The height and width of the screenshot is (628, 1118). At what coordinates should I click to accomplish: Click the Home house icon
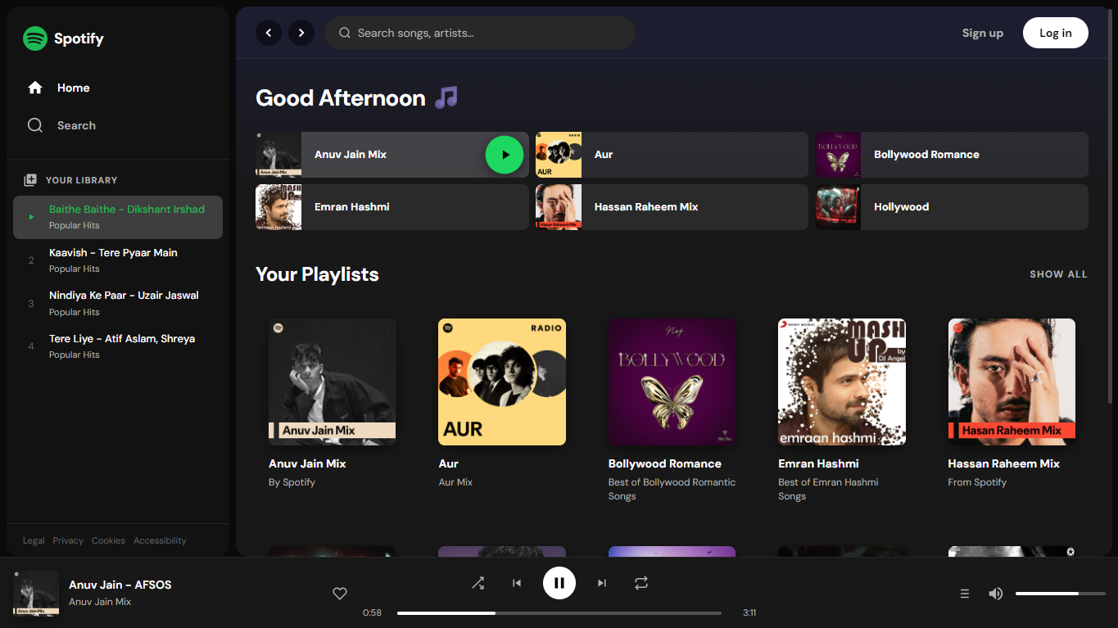coord(35,88)
